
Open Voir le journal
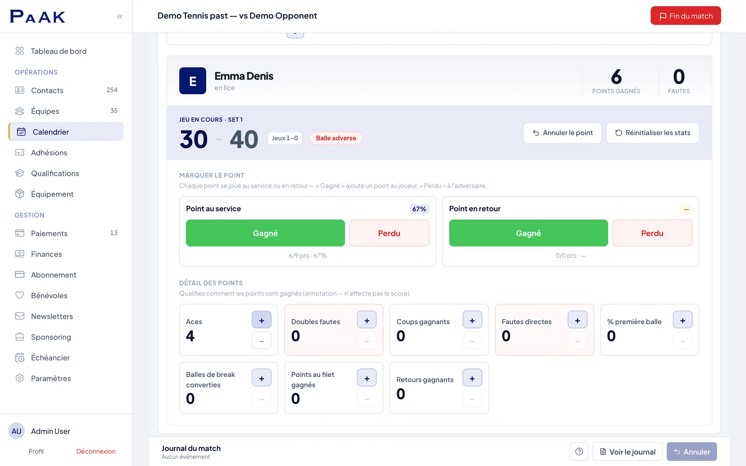(x=627, y=452)
